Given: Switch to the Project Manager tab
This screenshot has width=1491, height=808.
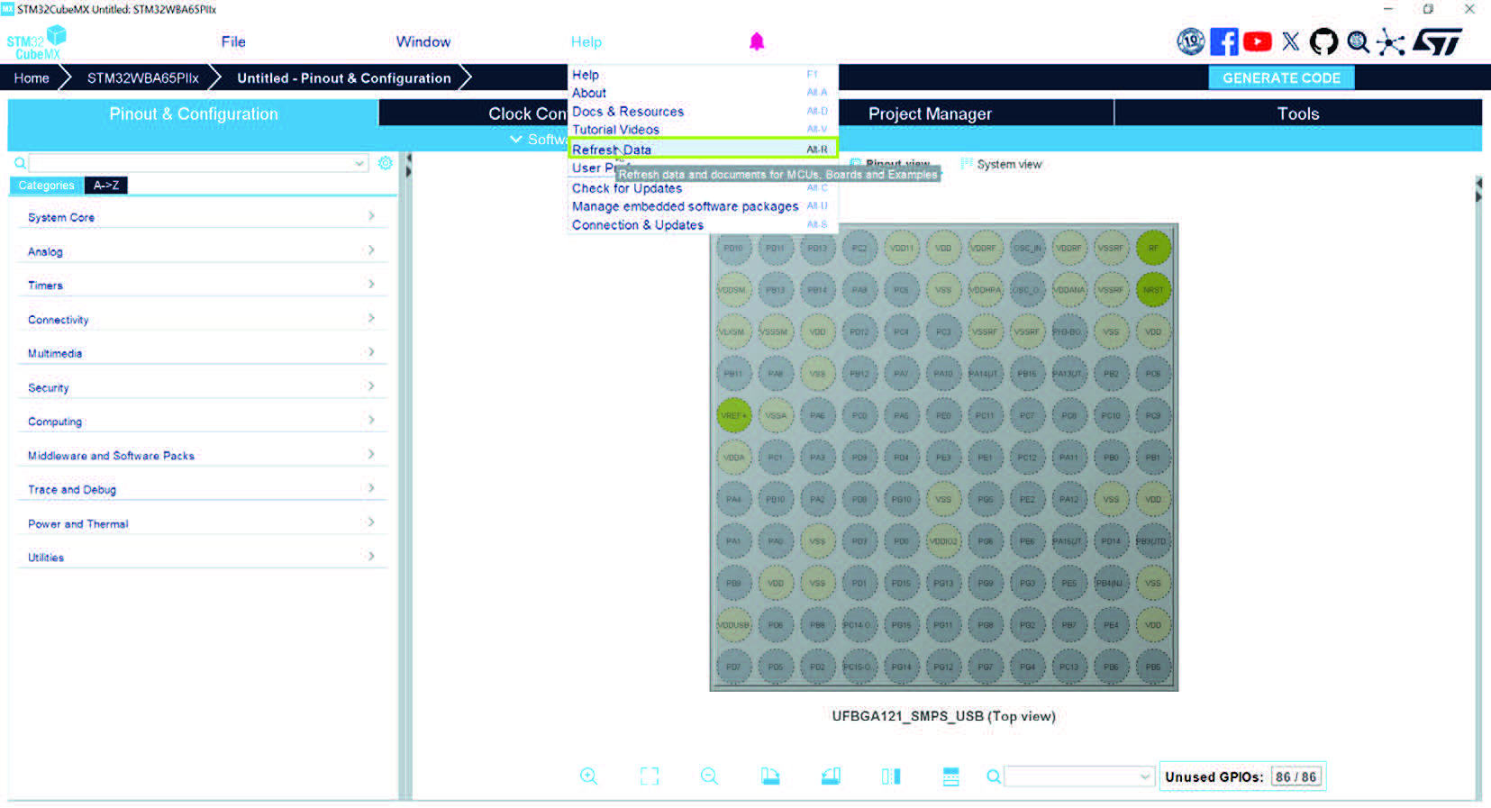Looking at the screenshot, I should (x=931, y=113).
